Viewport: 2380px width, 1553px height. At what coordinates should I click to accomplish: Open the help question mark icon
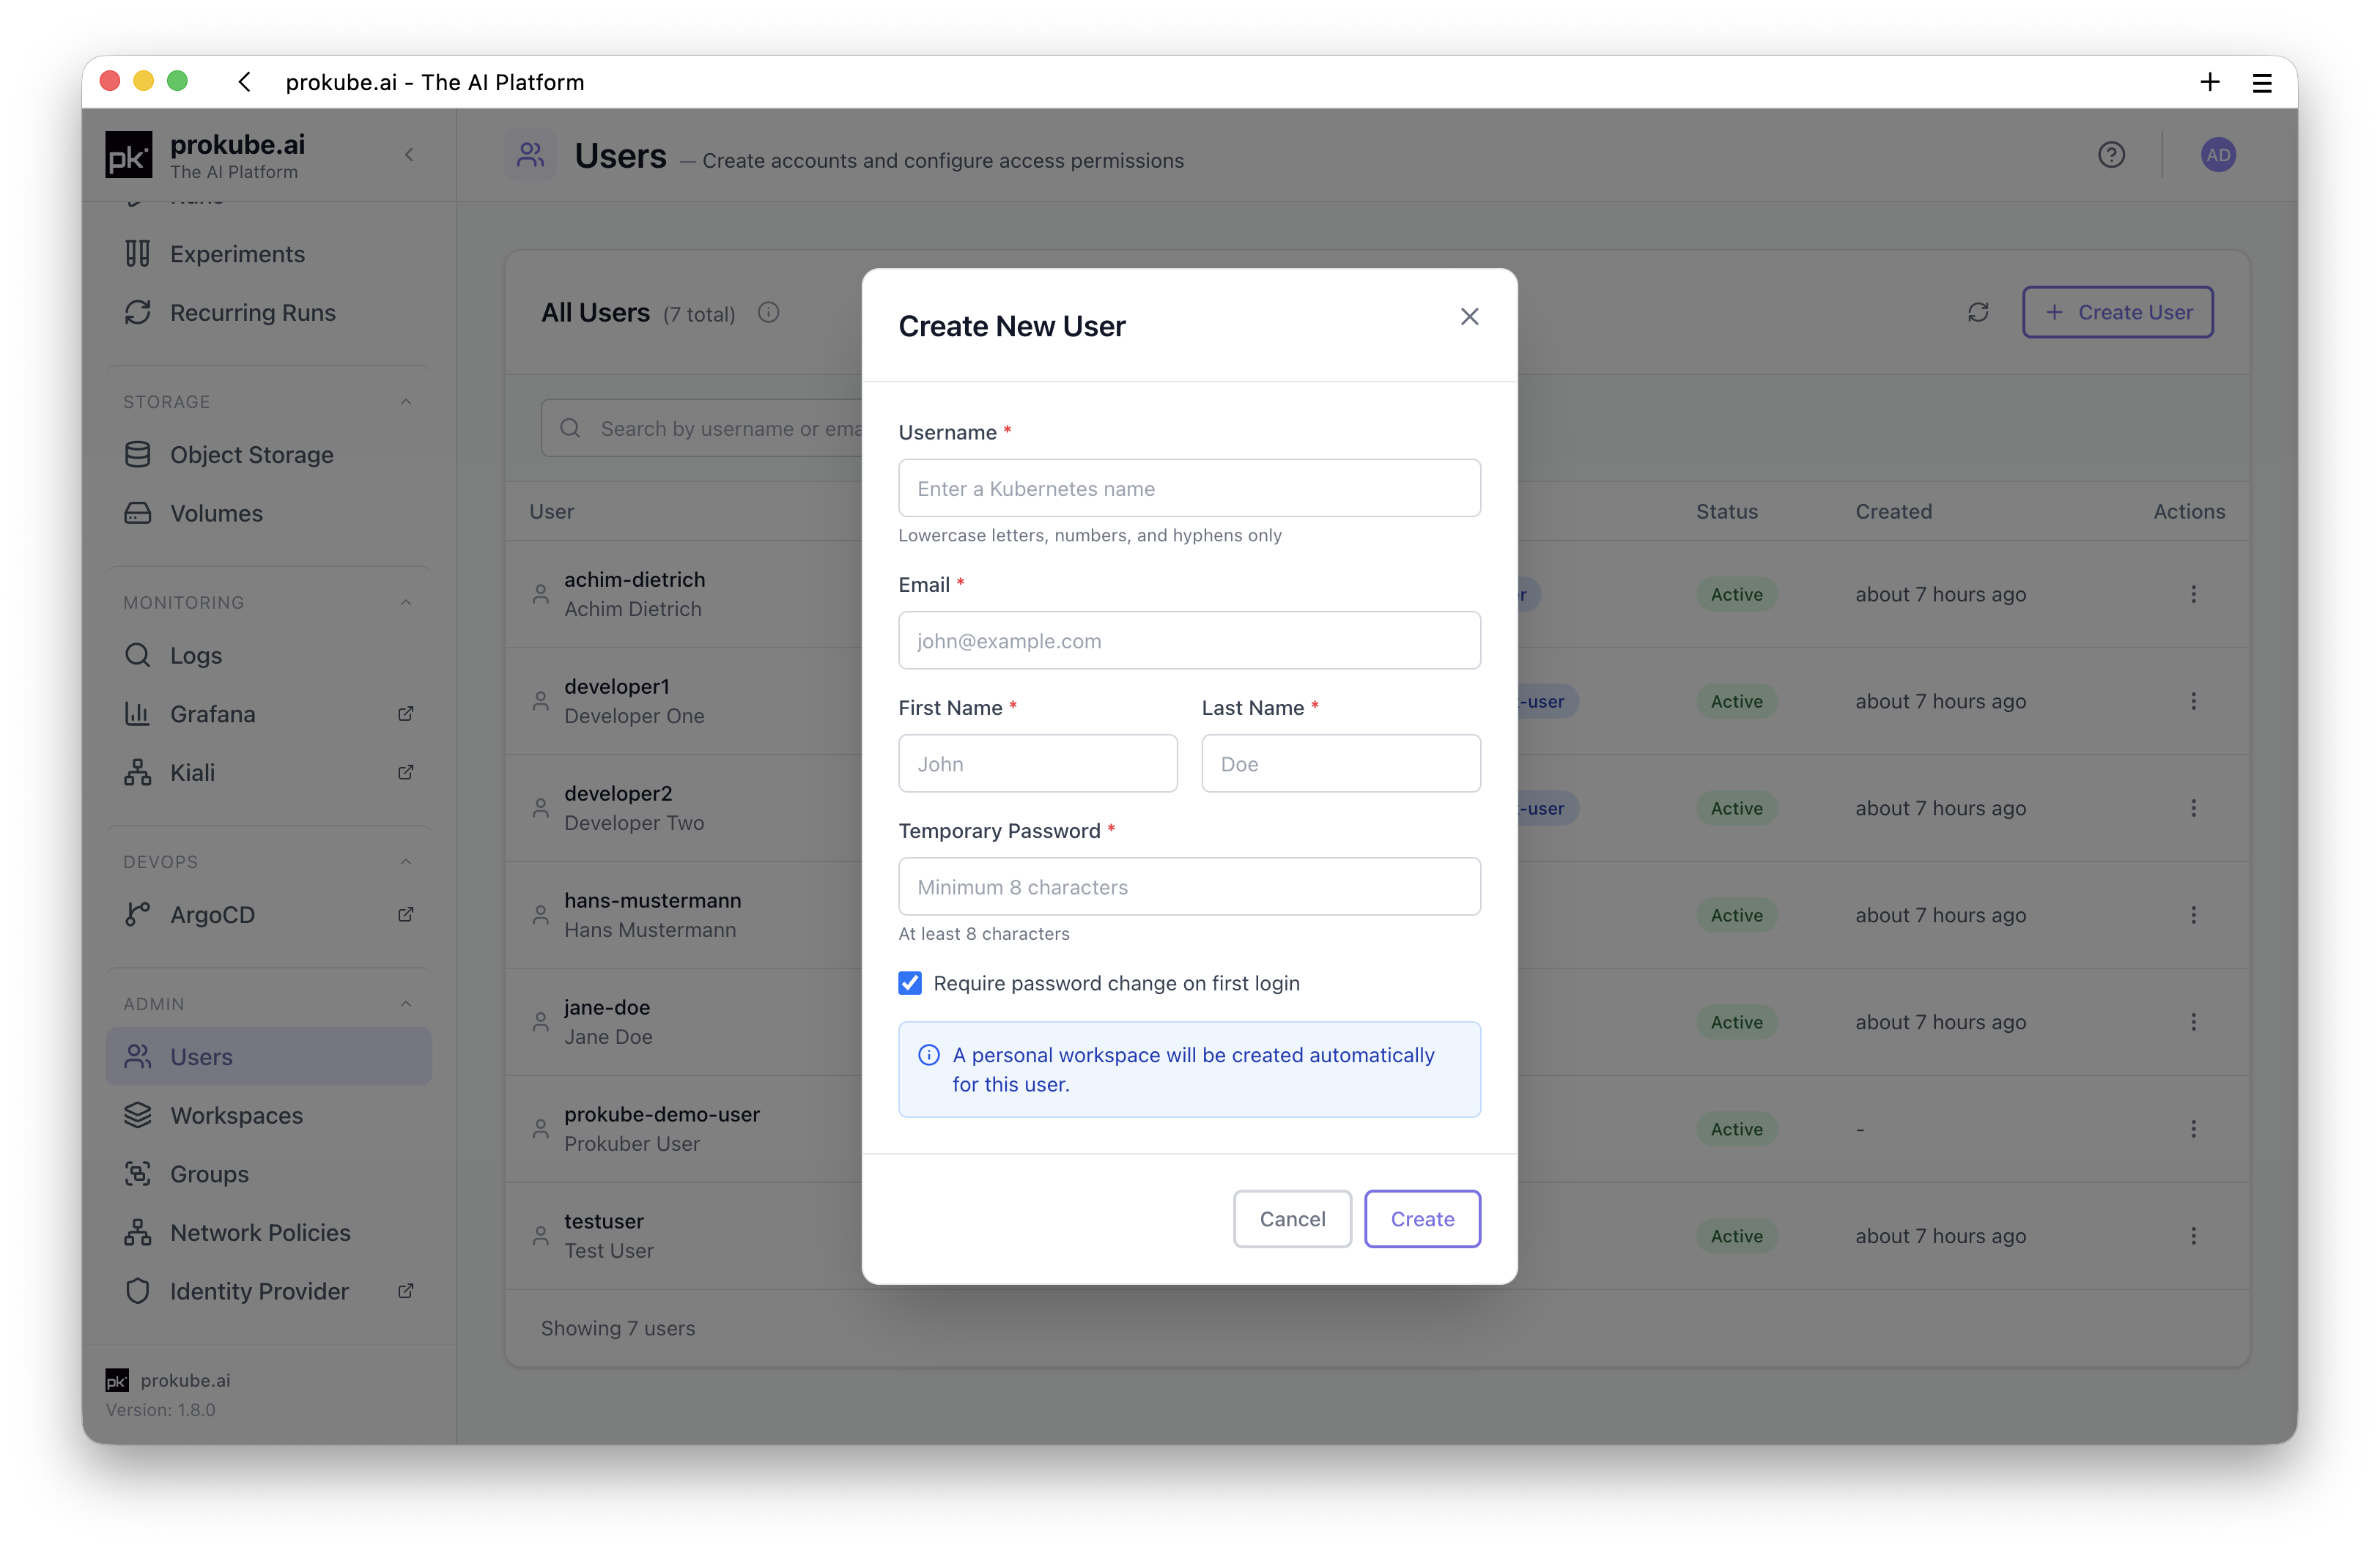2111,155
